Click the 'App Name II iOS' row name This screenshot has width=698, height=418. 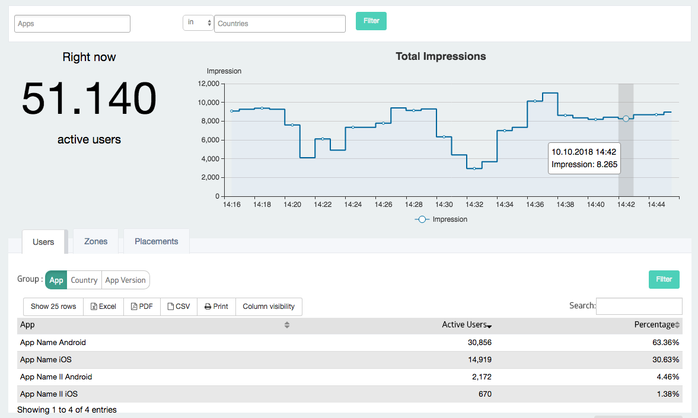(x=49, y=394)
